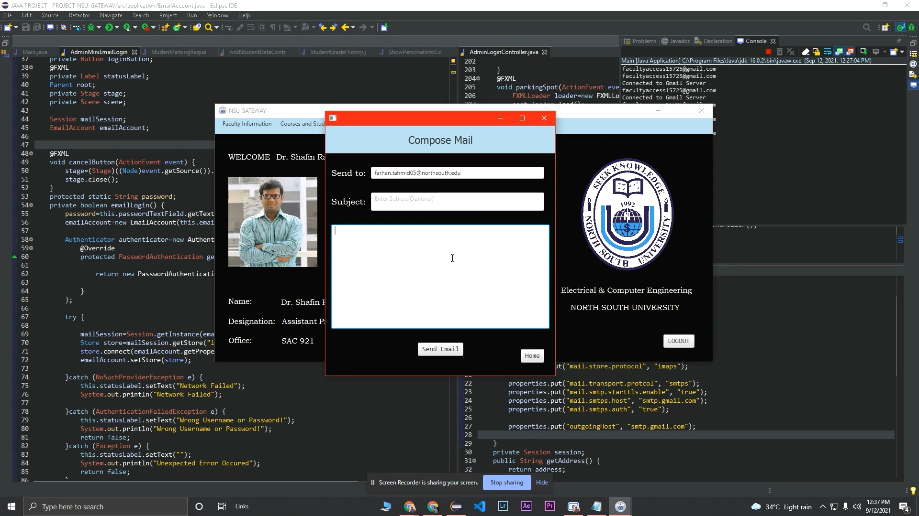Adjust the speaker volume in system tray

pyautogui.click(x=857, y=507)
